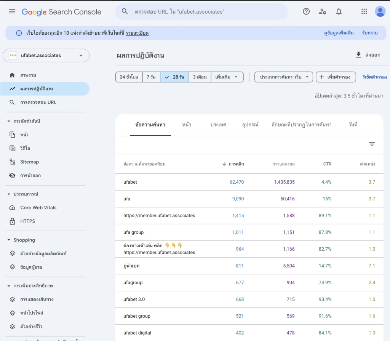Screen dimensions: 390x341
Task: Open the Help question mark icon
Action: [306, 11]
